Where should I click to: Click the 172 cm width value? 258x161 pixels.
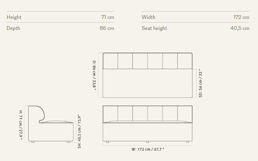coord(241,17)
